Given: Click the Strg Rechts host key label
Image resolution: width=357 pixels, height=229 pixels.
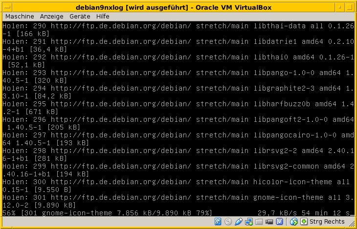Looking at the screenshot, I should click(327, 222).
